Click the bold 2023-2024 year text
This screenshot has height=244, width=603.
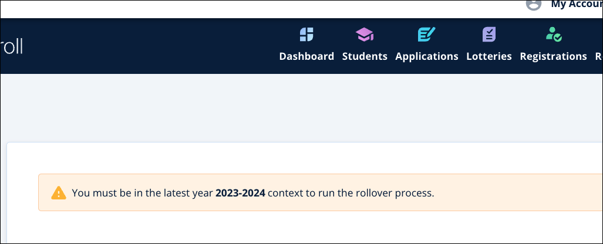(x=240, y=192)
